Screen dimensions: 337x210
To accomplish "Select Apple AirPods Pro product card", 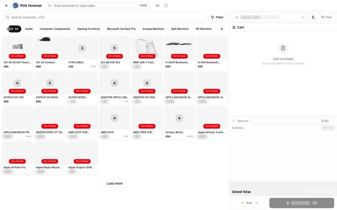I will pos(17,158).
